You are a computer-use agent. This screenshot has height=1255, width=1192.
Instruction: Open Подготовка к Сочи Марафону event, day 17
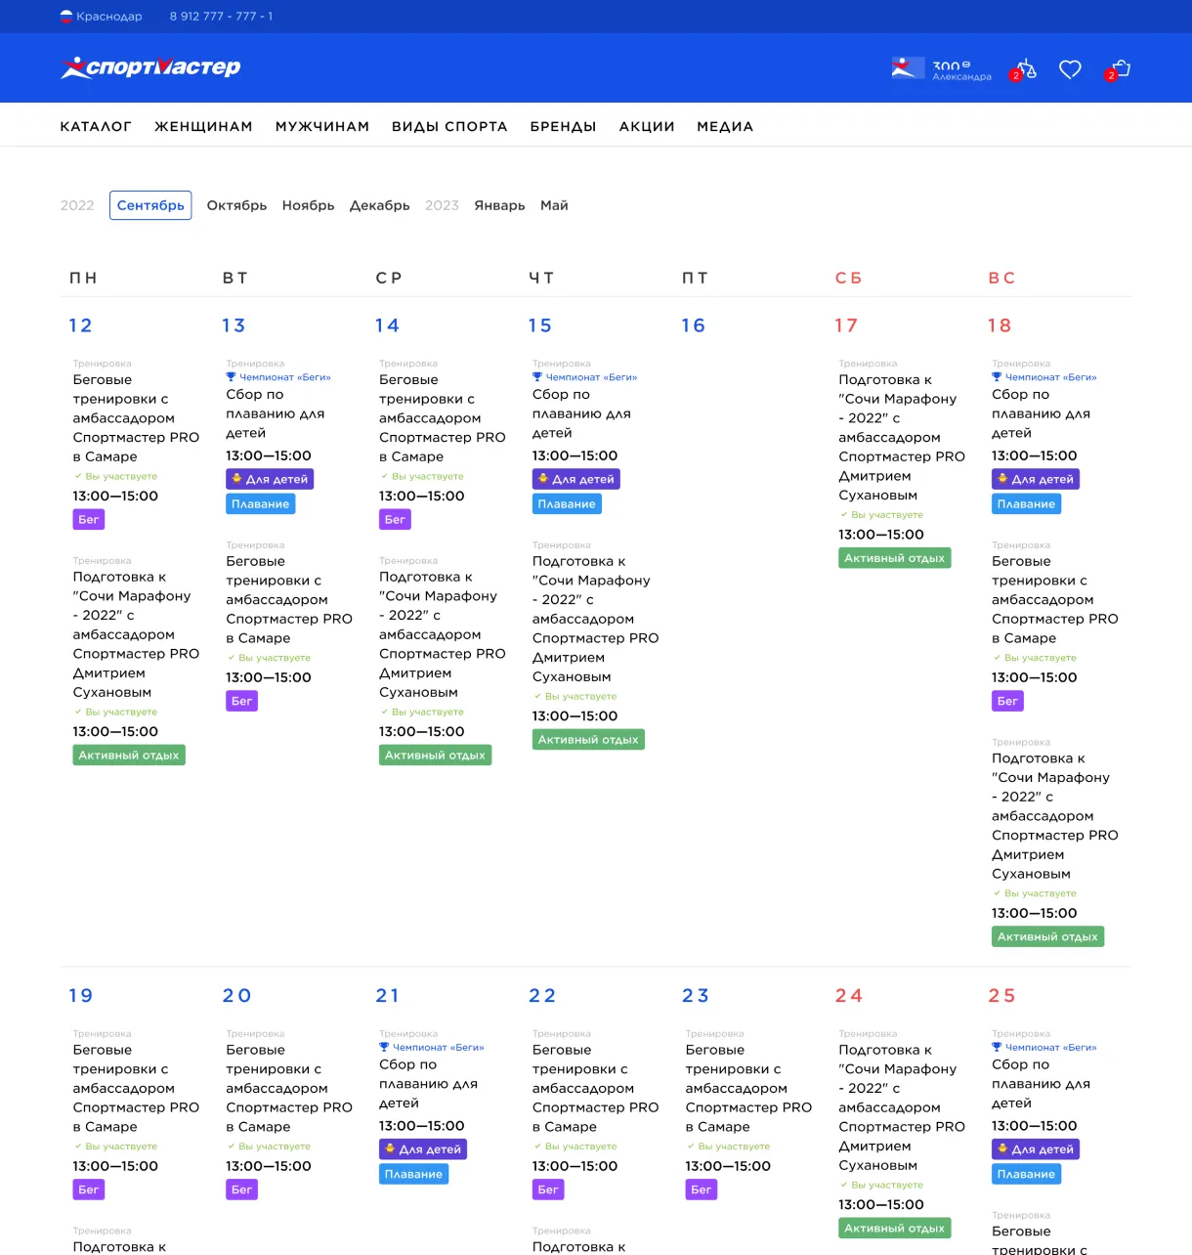[x=902, y=438]
